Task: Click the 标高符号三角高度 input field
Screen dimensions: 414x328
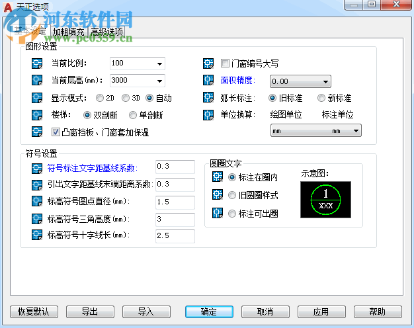Action: coord(175,220)
